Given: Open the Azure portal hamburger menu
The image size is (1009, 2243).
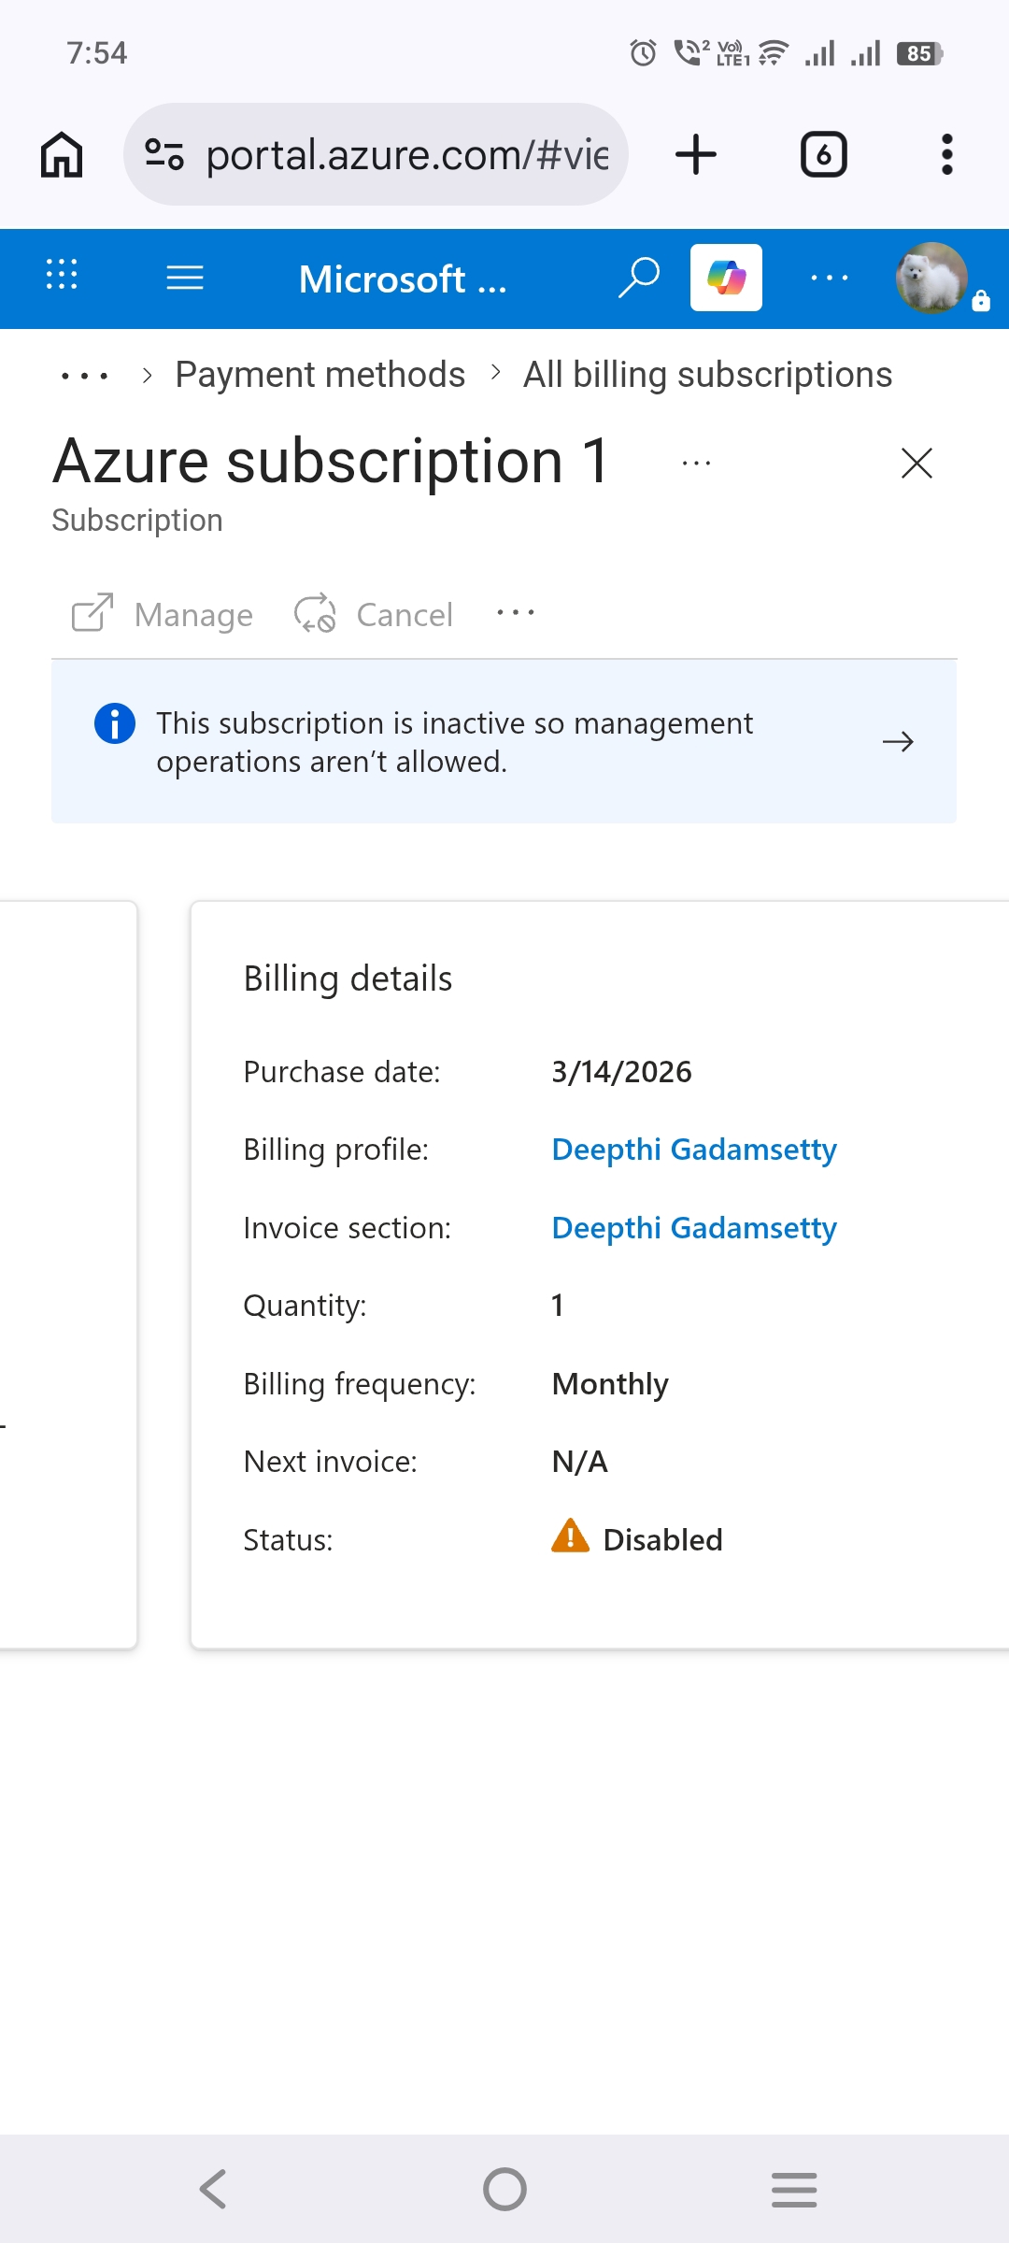Looking at the screenshot, I should tap(185, 278).
